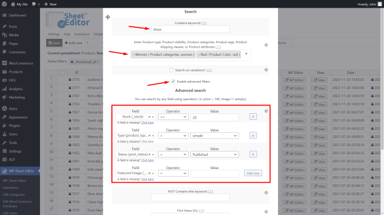
Task: Open the Extensions menu of Sheet Editor
Action: point(82,34)
